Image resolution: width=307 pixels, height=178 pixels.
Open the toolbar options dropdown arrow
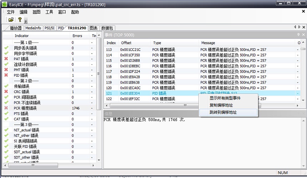26,21
